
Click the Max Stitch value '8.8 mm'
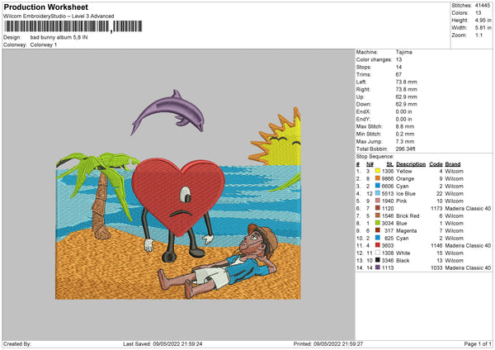coord(405,126)
